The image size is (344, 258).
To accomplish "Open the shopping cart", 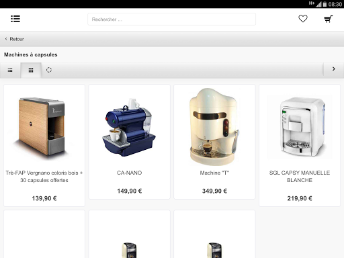I will point(329,19).
